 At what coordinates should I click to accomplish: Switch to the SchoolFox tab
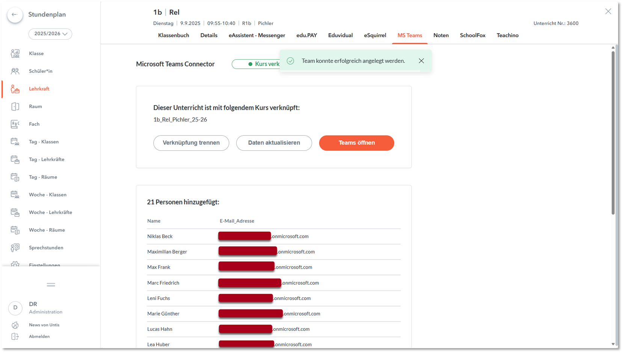coord(472,35)
